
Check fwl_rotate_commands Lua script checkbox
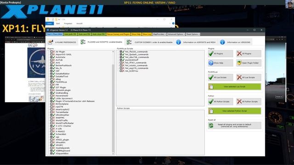point(121,66)
